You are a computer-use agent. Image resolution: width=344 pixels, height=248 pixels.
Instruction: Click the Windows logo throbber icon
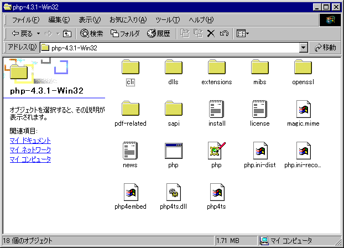330,20
